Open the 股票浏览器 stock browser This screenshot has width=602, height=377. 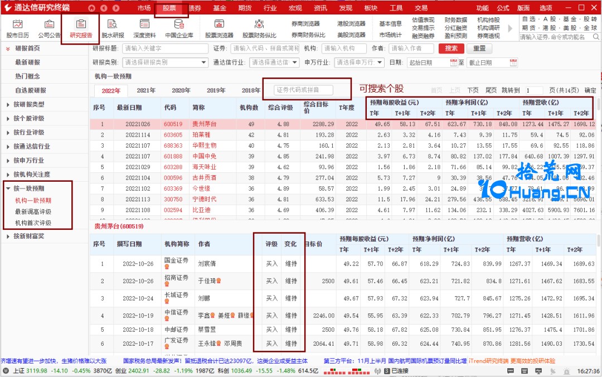[x=219, y=29]
